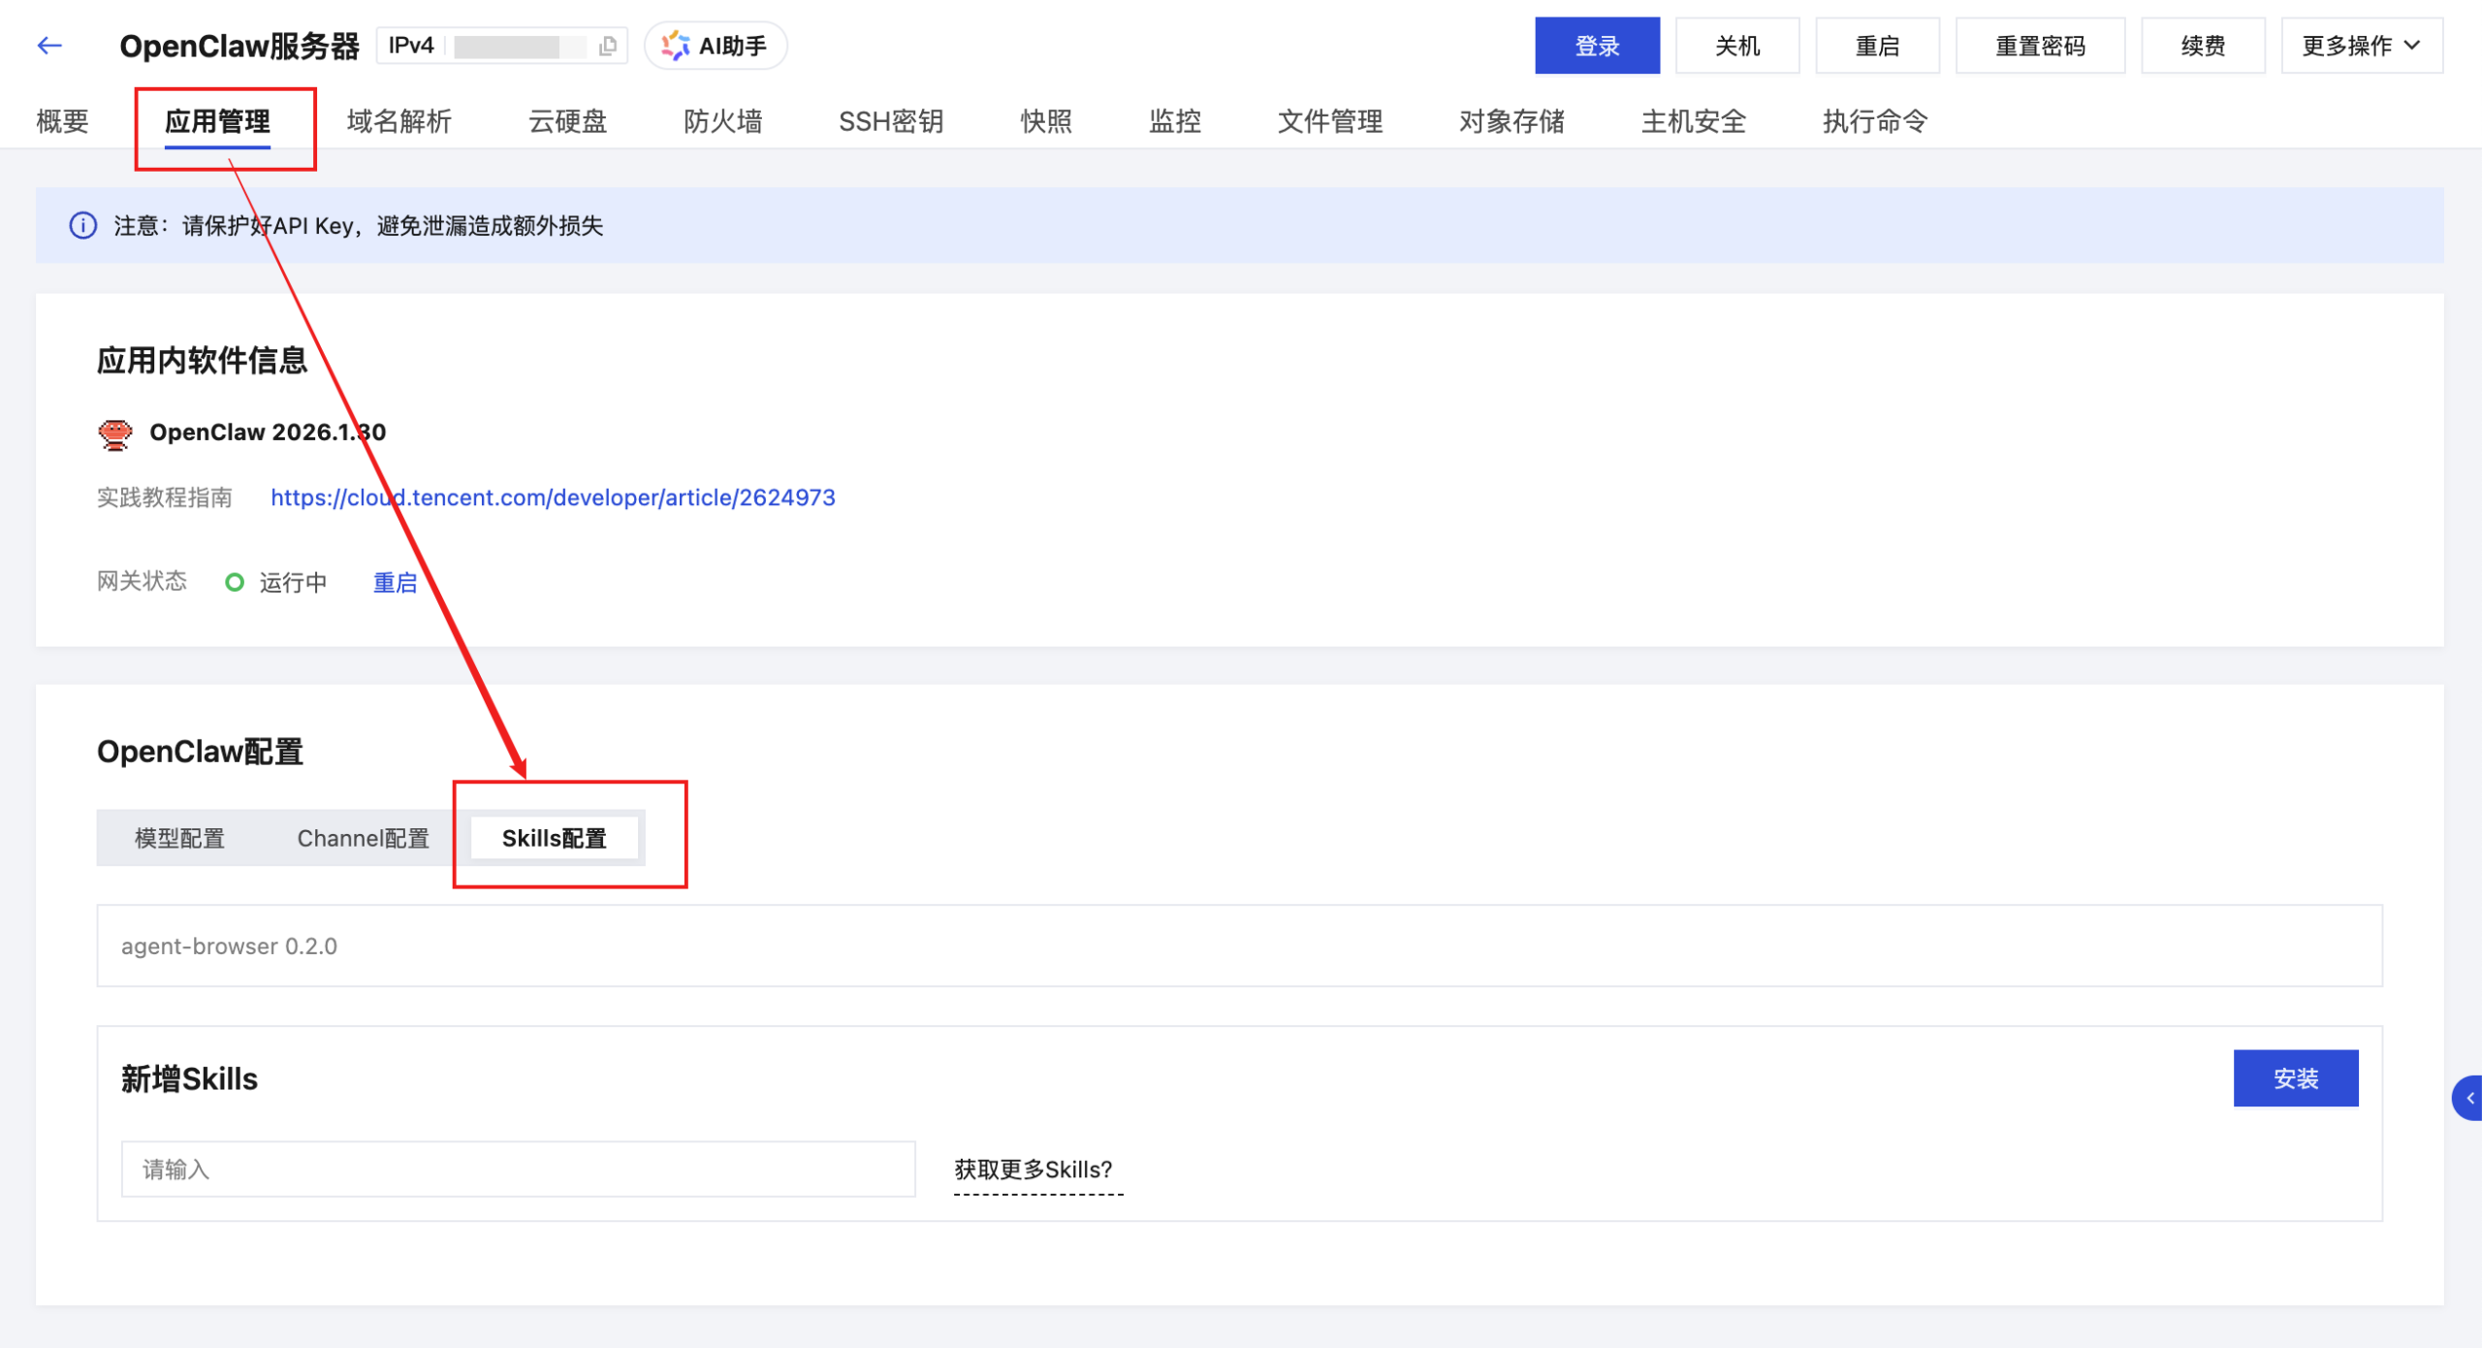Open the practice tutorial article link

pos(553,497)
